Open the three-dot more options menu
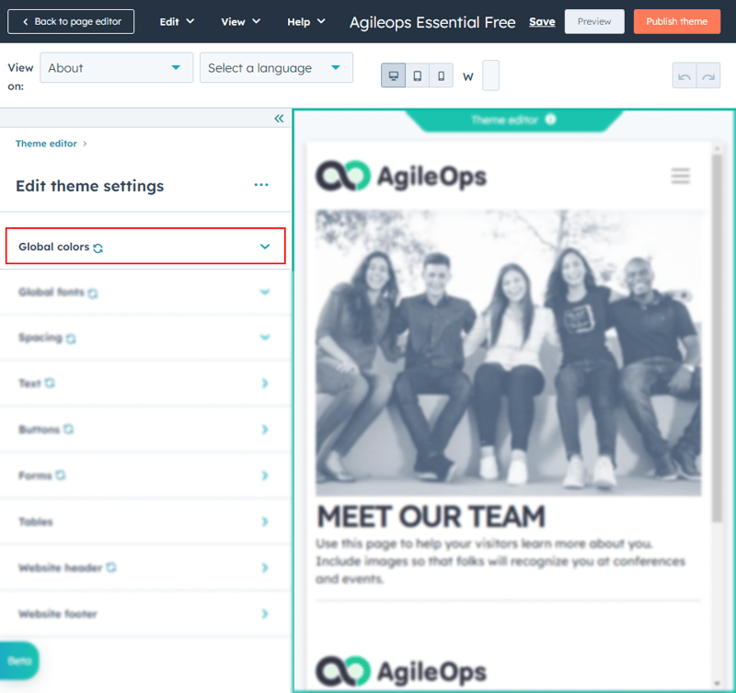The image size is (736, 693). tap(261, 185)
